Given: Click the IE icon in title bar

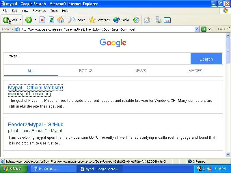Looking at the screenshot, I should (x=3, y=3).
